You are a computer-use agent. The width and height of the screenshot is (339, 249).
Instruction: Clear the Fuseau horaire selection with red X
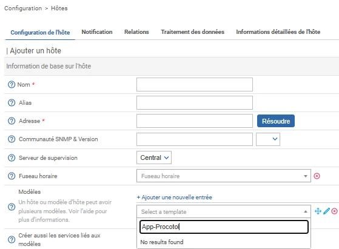(317, 176)
